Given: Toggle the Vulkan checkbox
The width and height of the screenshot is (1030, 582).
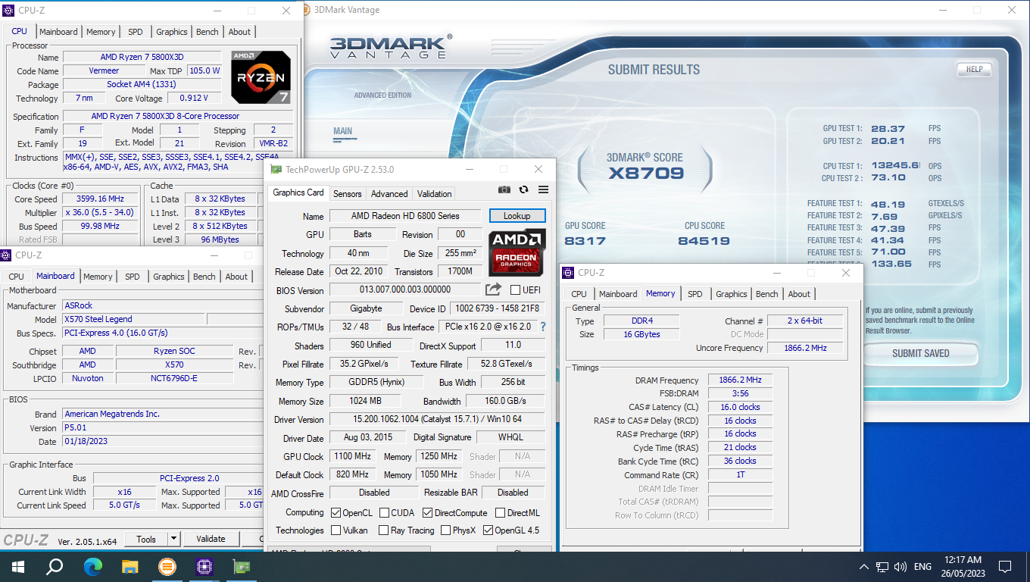Looking at the screenshot, I should coord(337,530).
